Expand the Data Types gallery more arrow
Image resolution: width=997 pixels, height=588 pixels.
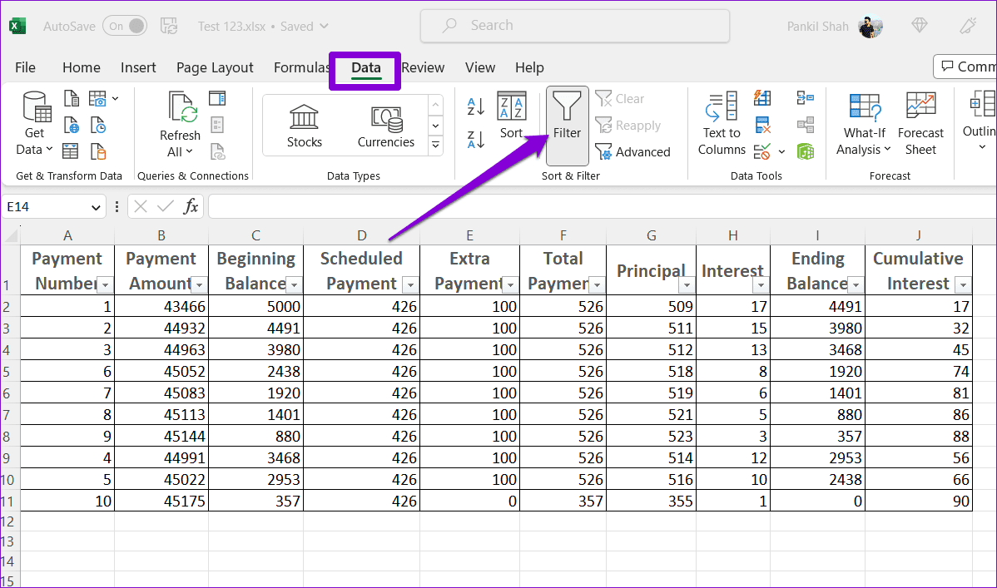(435, 145)
